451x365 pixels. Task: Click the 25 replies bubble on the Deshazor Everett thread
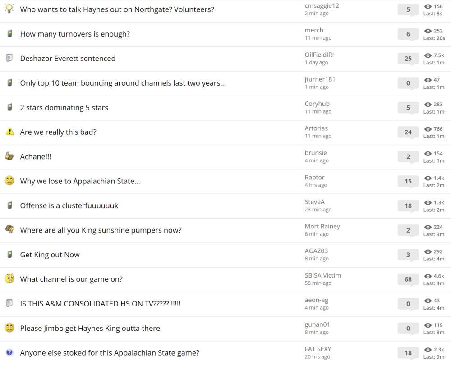tap(408, 59)
